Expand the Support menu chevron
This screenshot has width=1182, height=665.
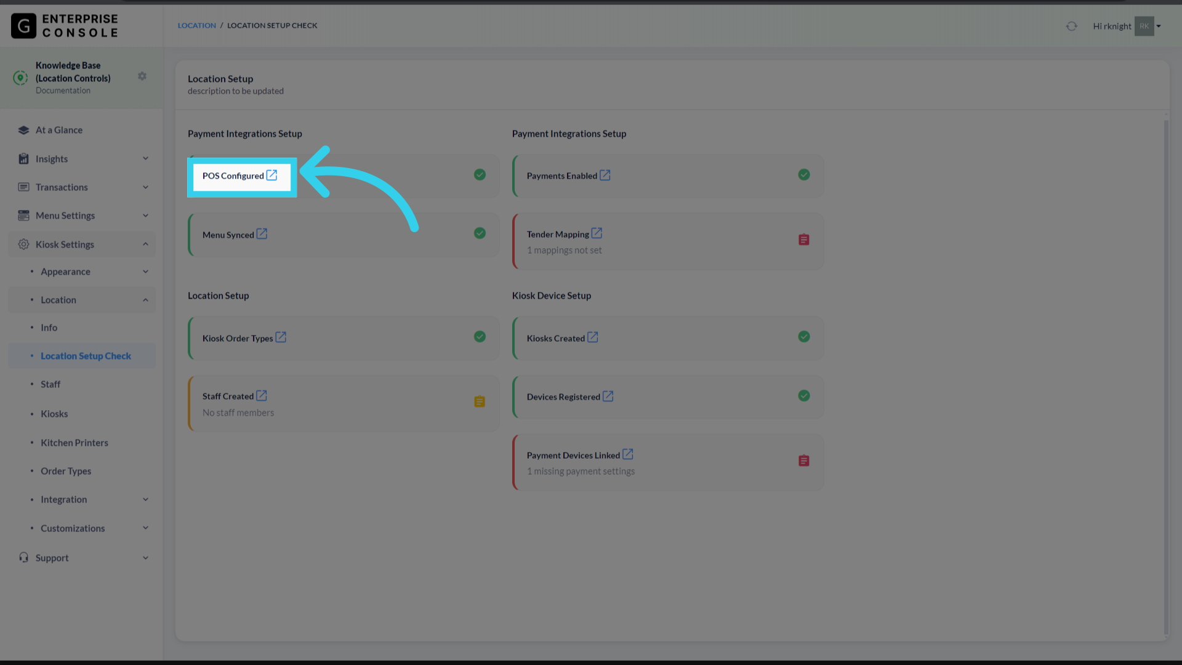pos(146,558)
